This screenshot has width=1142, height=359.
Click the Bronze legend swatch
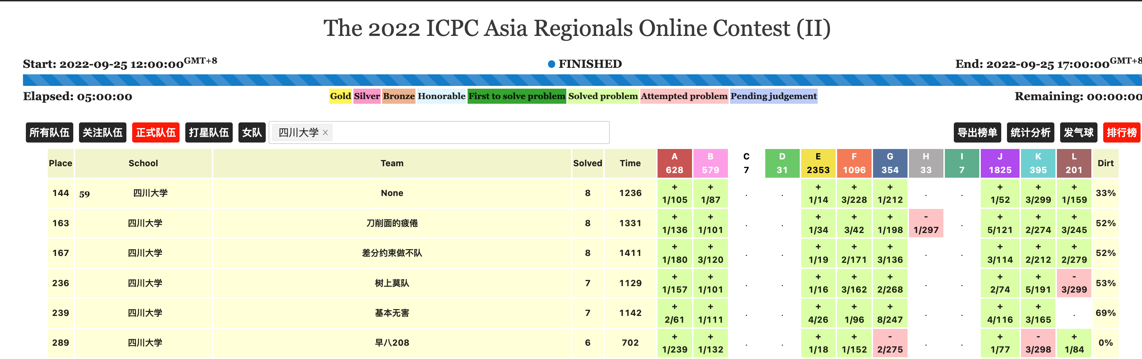click(399, 96)
